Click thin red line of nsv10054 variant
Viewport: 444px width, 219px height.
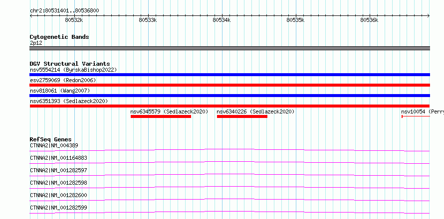pos(416,116)
